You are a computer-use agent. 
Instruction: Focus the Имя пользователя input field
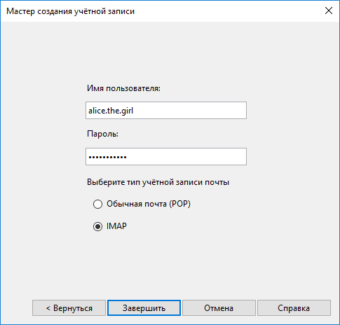click(166, 110)
